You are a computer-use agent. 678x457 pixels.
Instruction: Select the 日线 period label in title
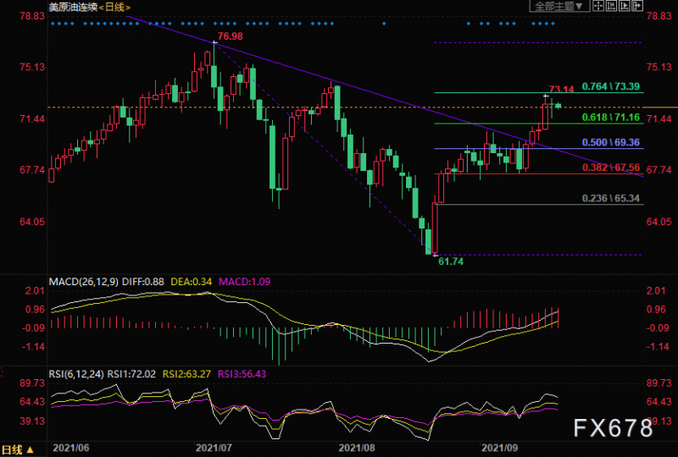point(115,7)
